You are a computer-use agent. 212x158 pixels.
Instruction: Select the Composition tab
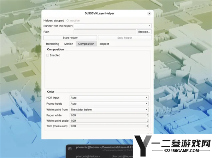(x=86, y=44)
